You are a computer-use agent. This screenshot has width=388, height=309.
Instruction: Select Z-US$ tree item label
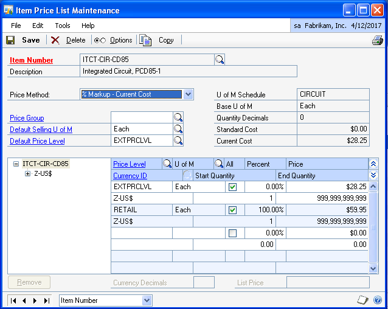(x=43, y=174)
